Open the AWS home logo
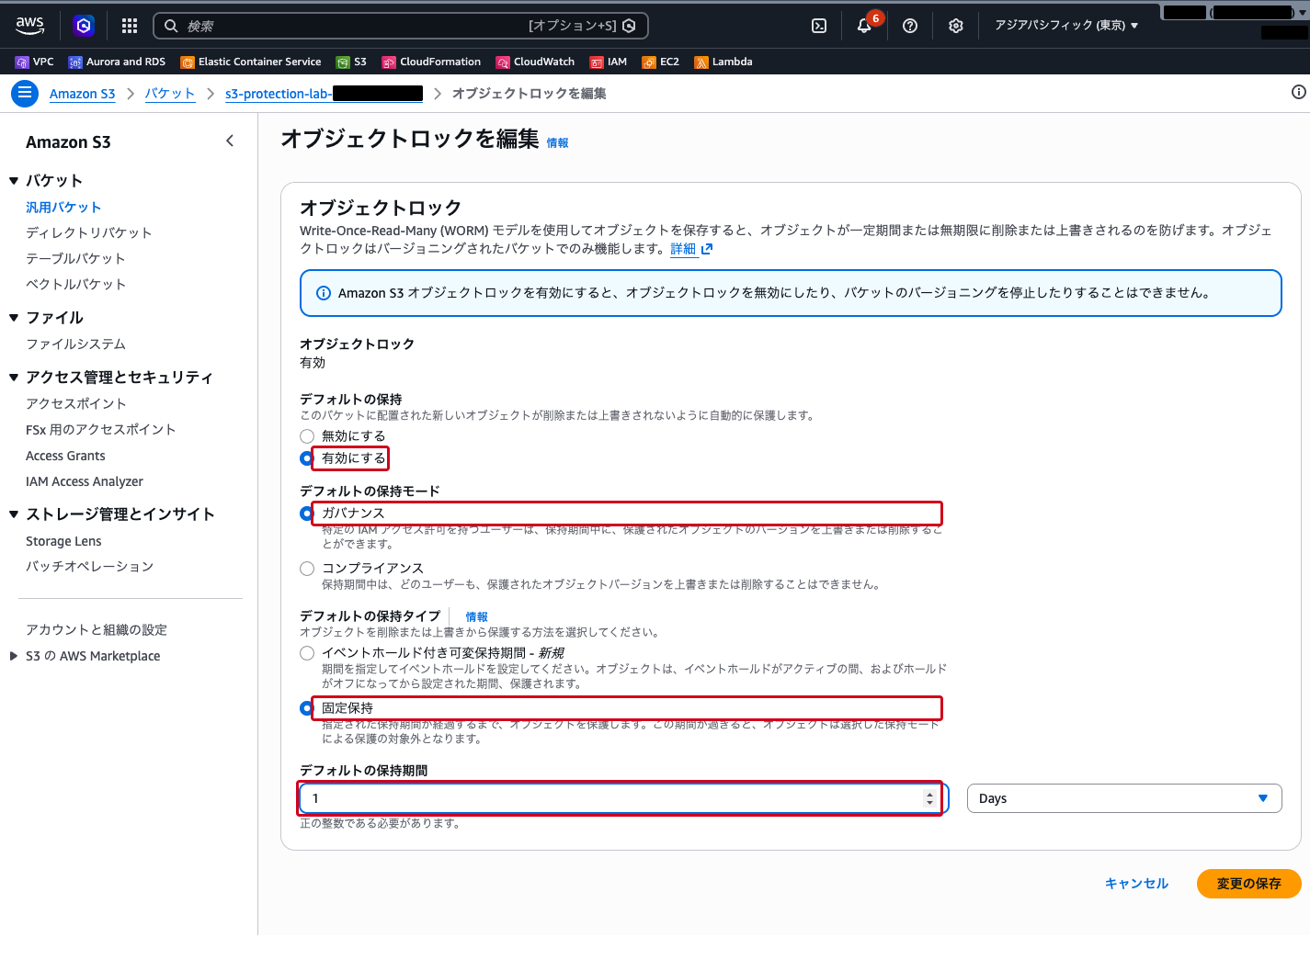Viewport: 1310px width, 971px height. (29, 26)
